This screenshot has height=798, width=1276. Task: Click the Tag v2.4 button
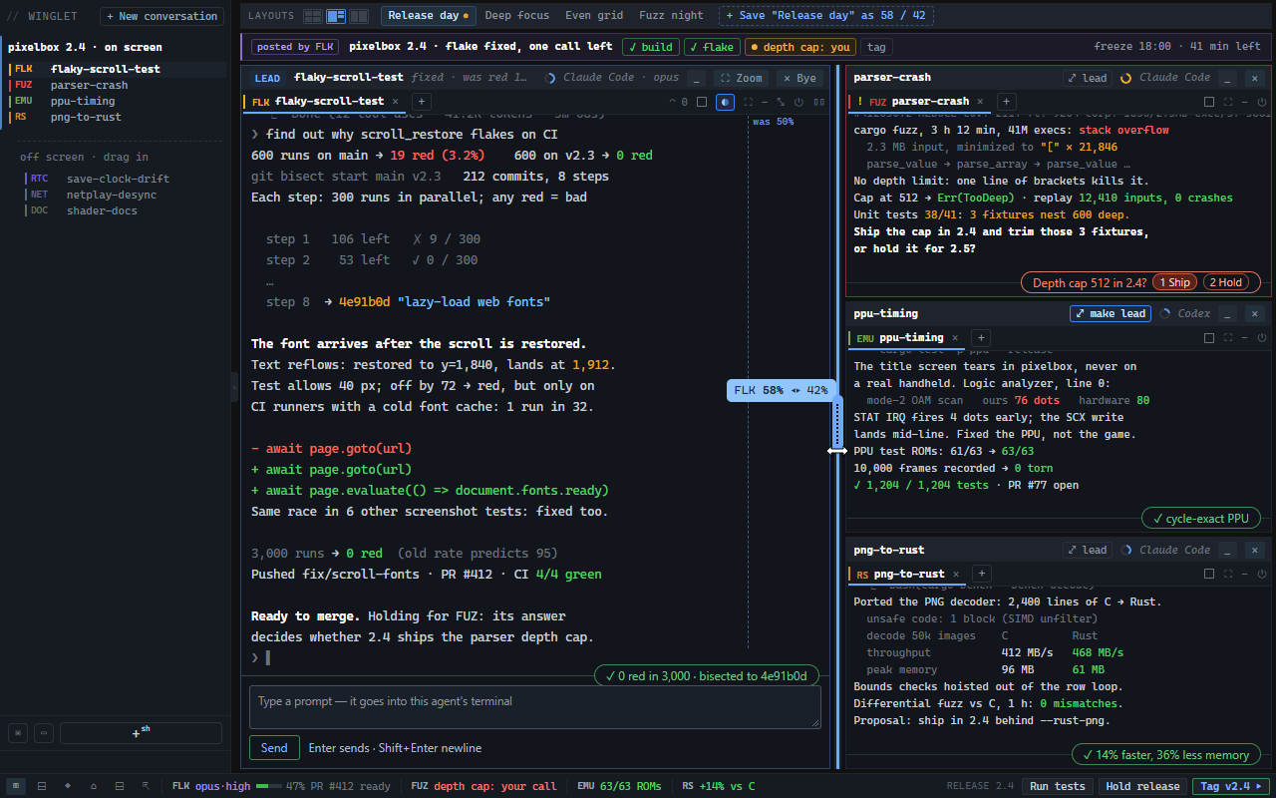point(1231,786)
